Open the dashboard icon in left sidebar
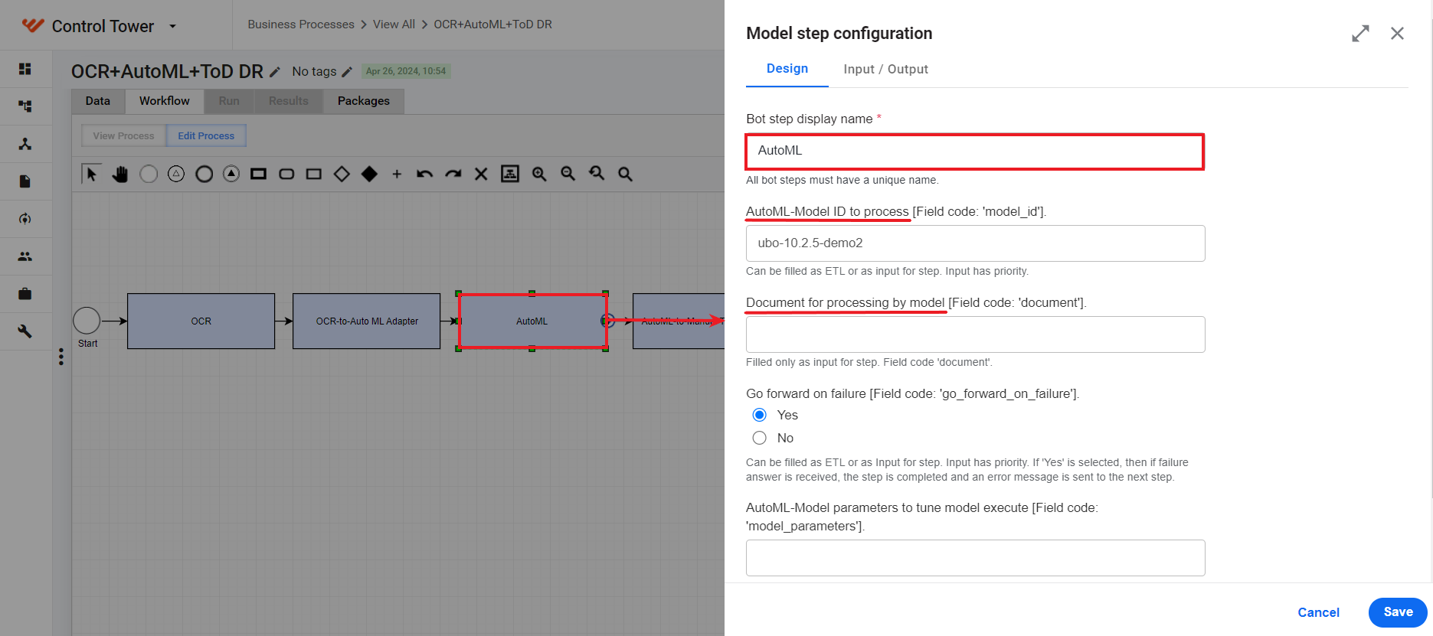 tap(25, 69)
